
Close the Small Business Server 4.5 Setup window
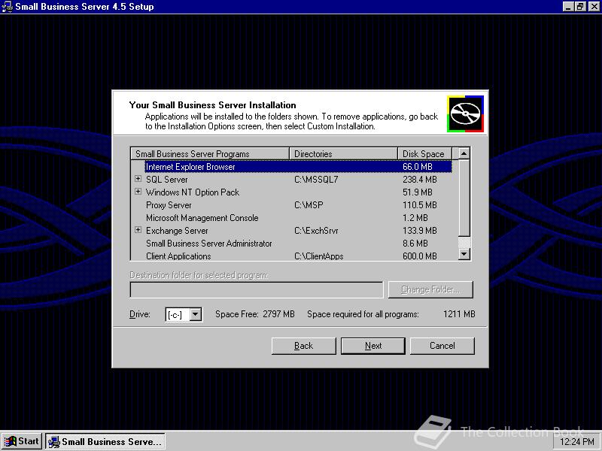(x=594, y=6)
